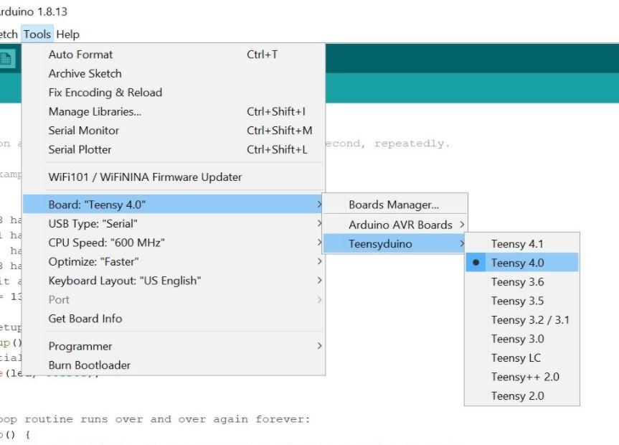
Task: Choose Archive Sketch from Tools menu
Action: click(174, 73)
